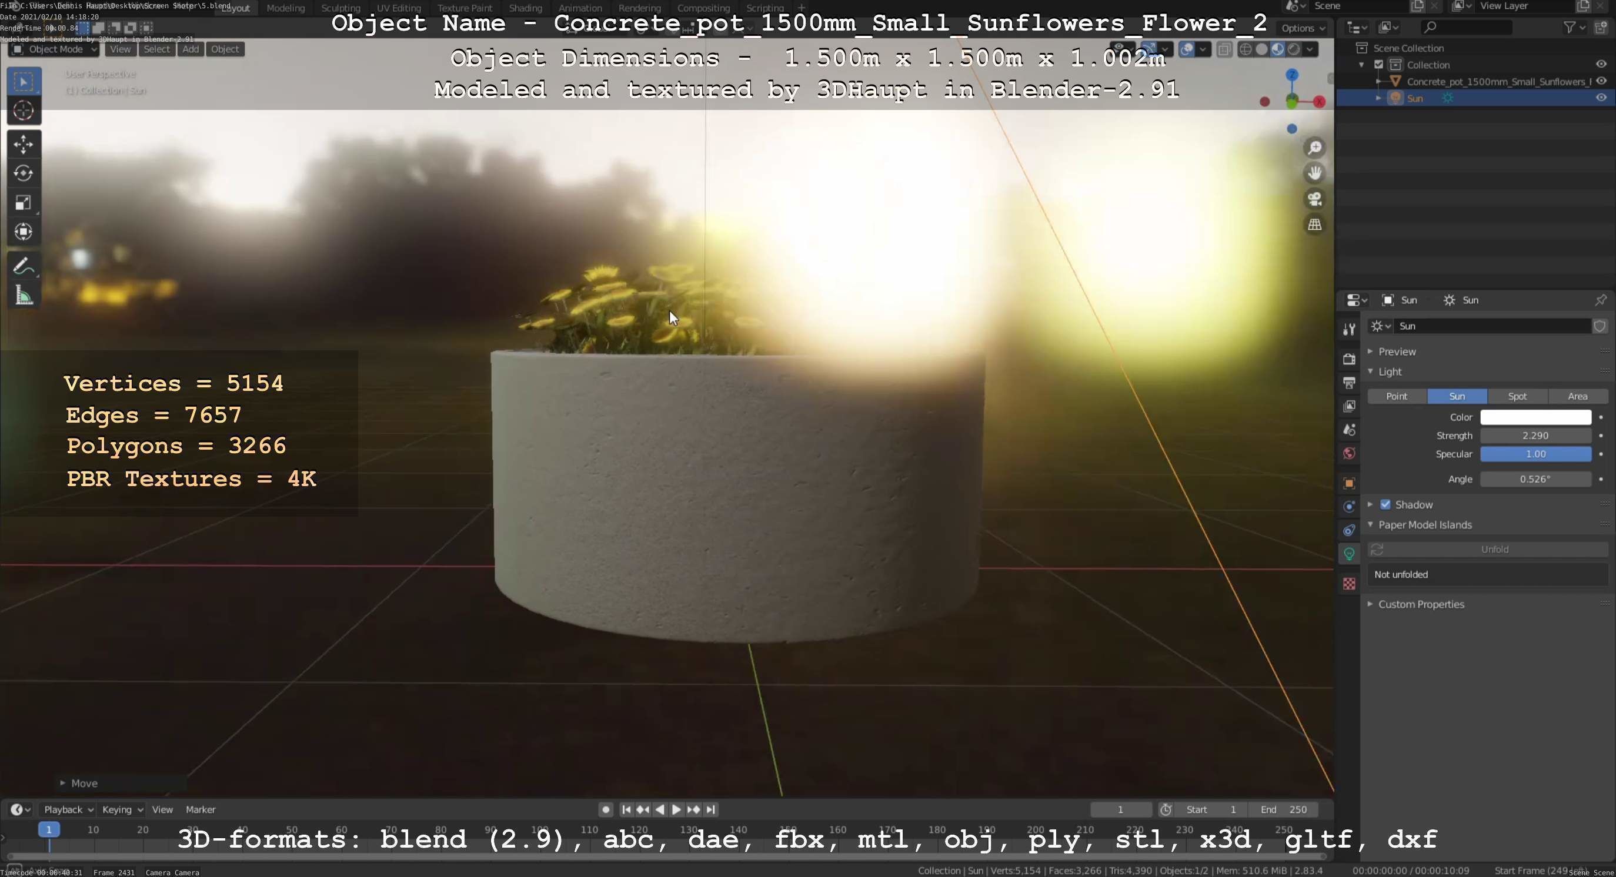Open Texture properties tab

tap(1349, 584)
